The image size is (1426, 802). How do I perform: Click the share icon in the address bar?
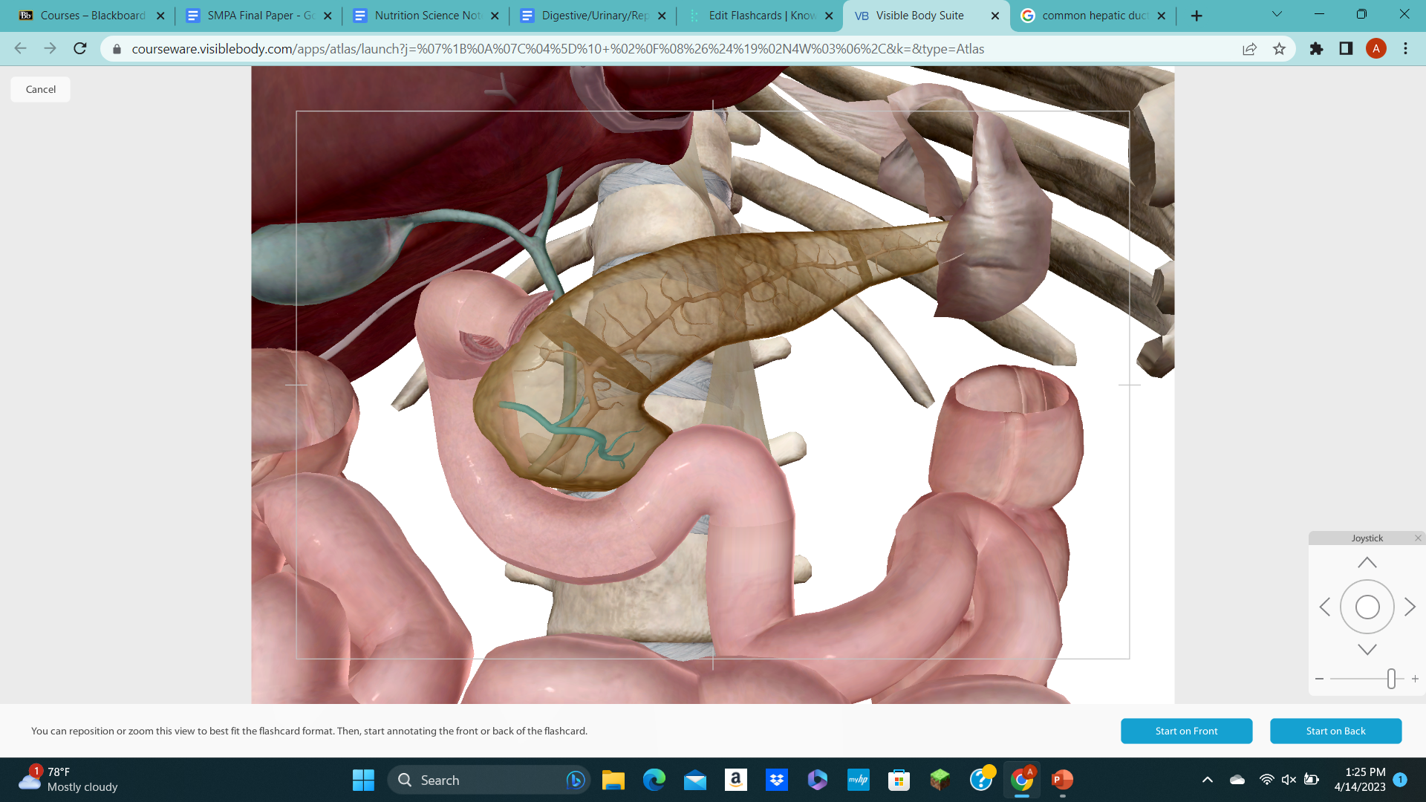pyautogui.click(x=1250, y=48)
